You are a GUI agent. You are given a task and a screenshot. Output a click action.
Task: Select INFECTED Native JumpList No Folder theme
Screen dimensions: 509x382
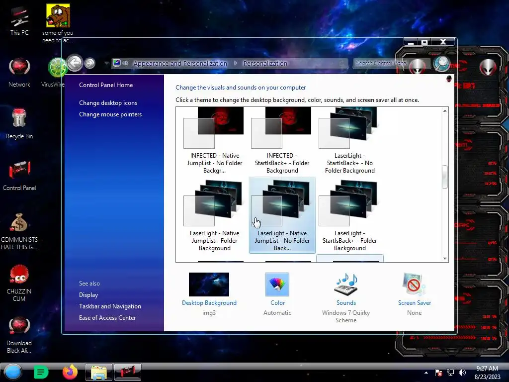click(215, 141)
